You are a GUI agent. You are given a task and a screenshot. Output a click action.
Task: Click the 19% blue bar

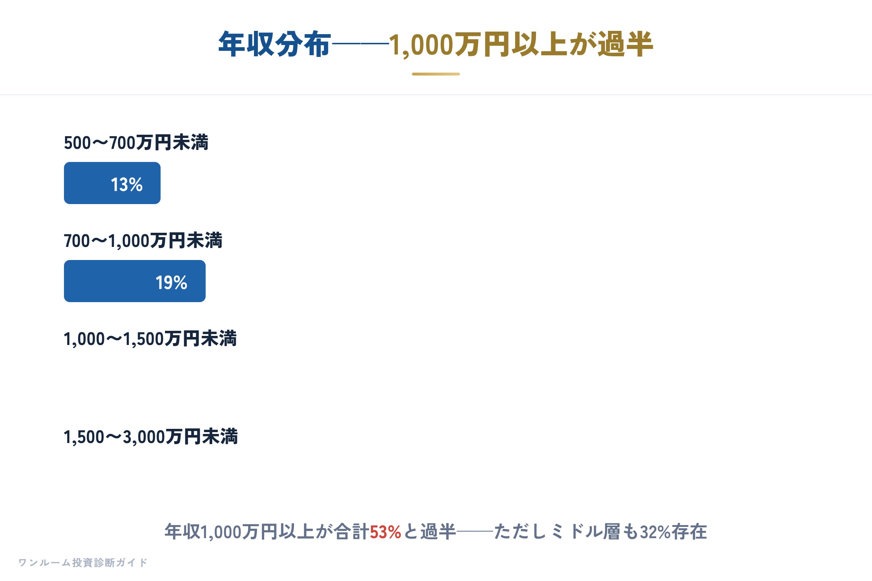click(x=134, y=281)
